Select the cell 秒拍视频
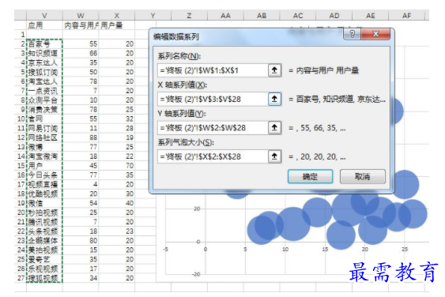 [44, 212]
